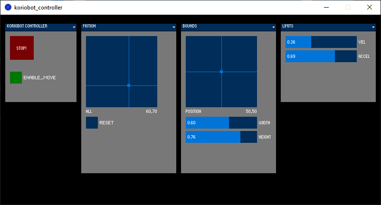Adjust the HEIGHT slider at 0.76

click(221, 137)
